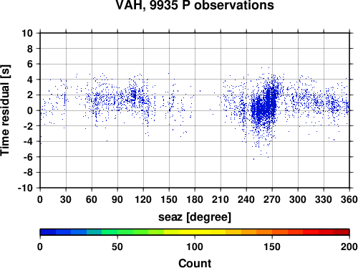Click the x-axis tick label 90

point(117,199)
